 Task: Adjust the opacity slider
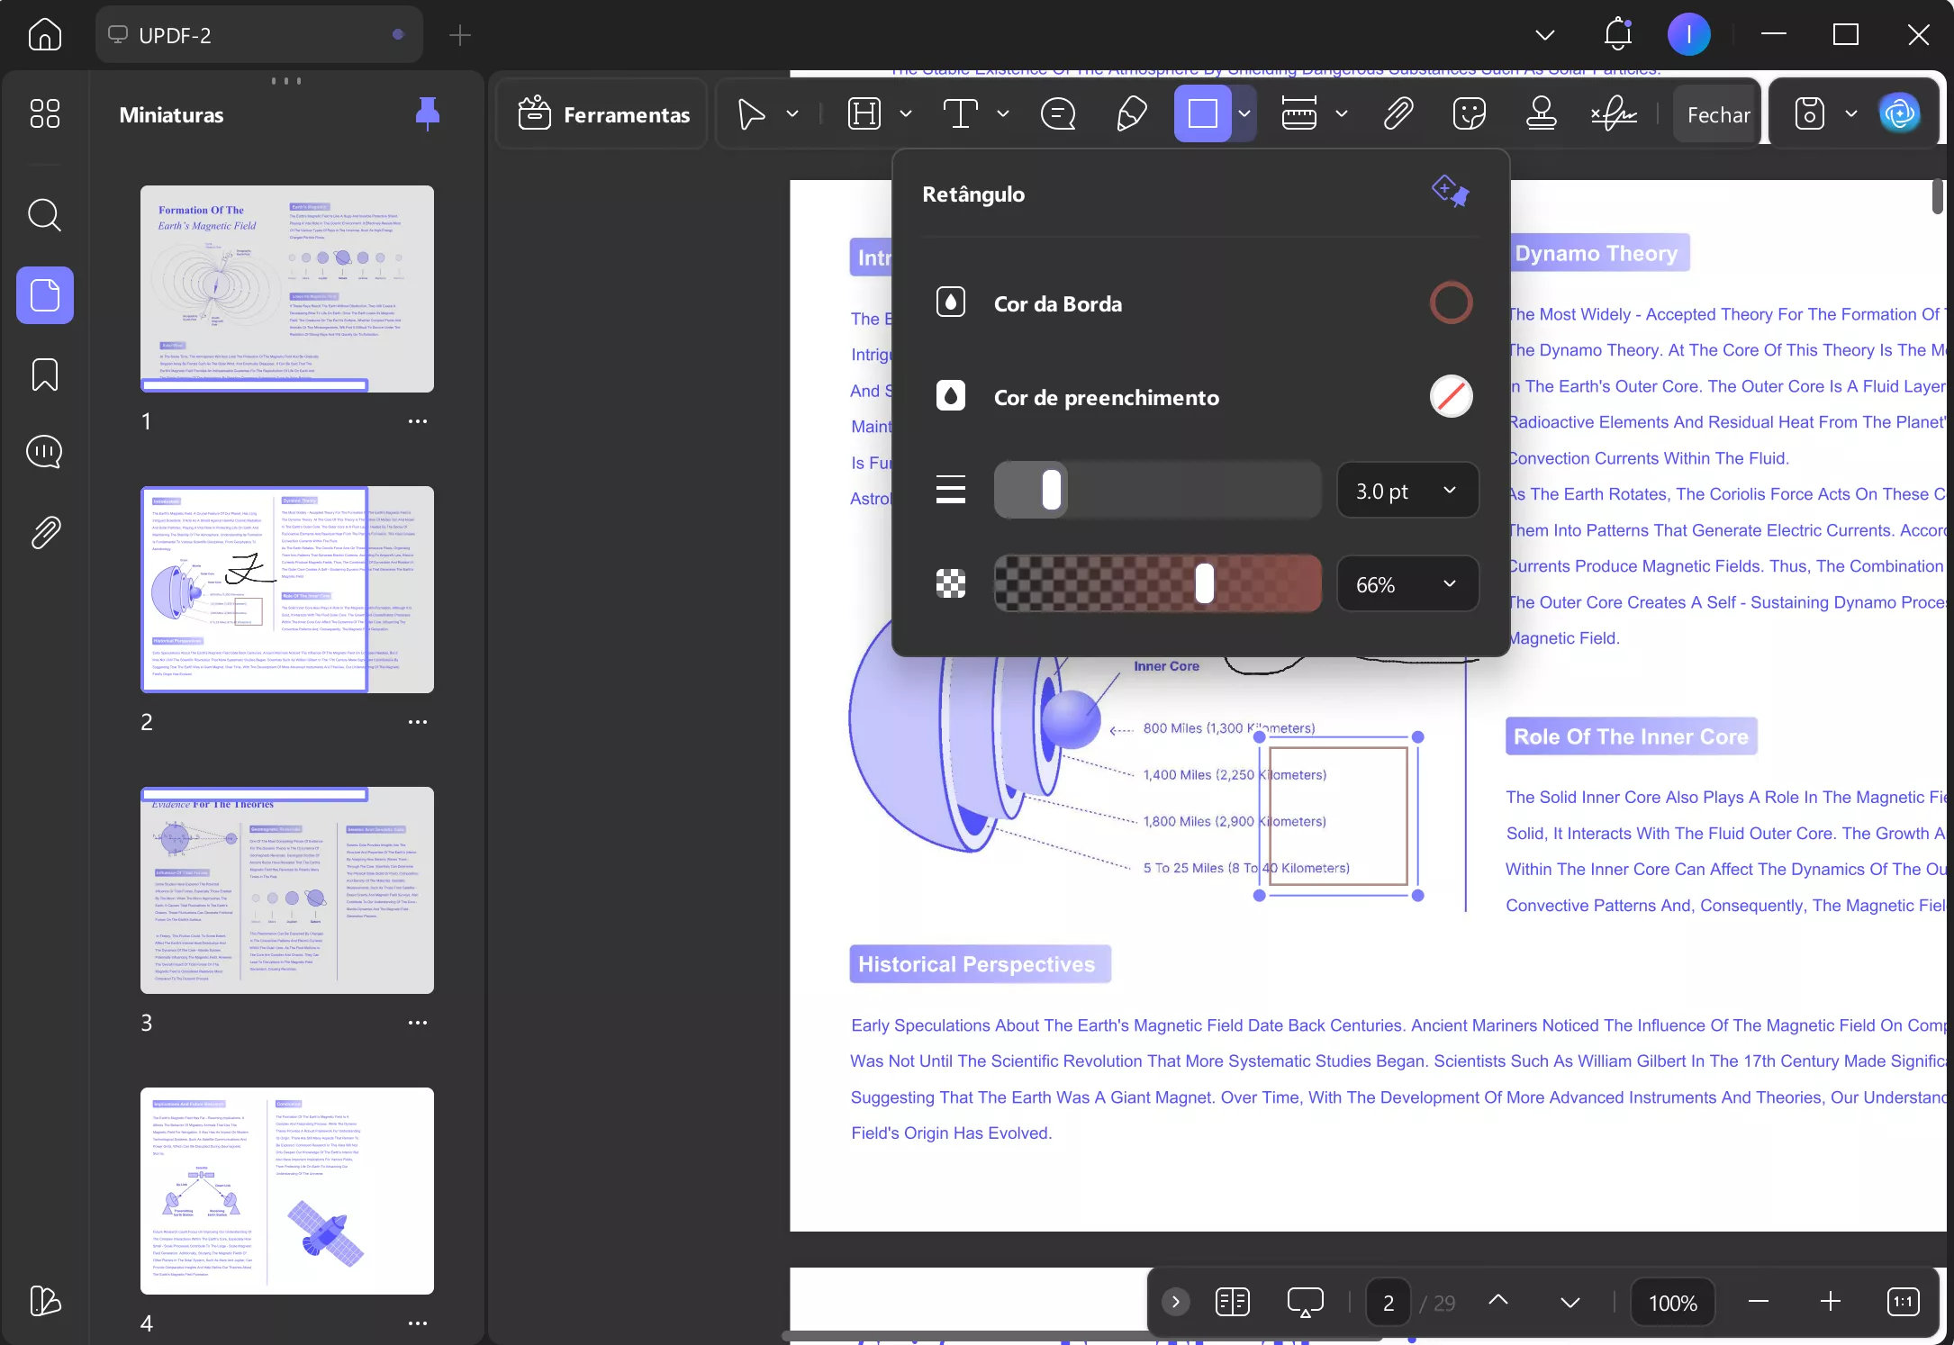[1157, 584]
